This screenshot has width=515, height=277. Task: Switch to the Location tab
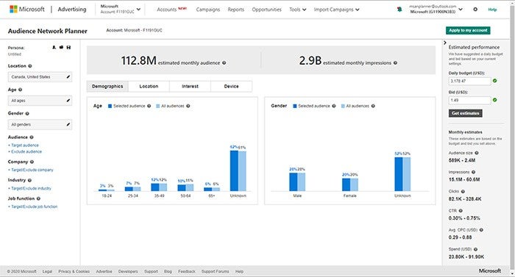click(149, 86)
